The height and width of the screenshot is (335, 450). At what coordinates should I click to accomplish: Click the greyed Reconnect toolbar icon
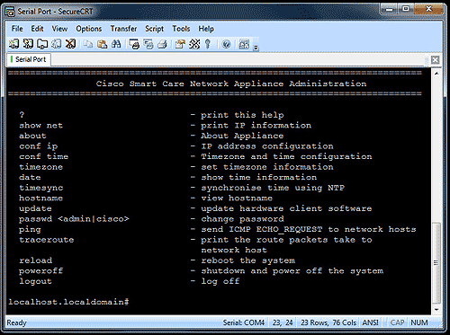pyautogui.click(x=57, y=44)
